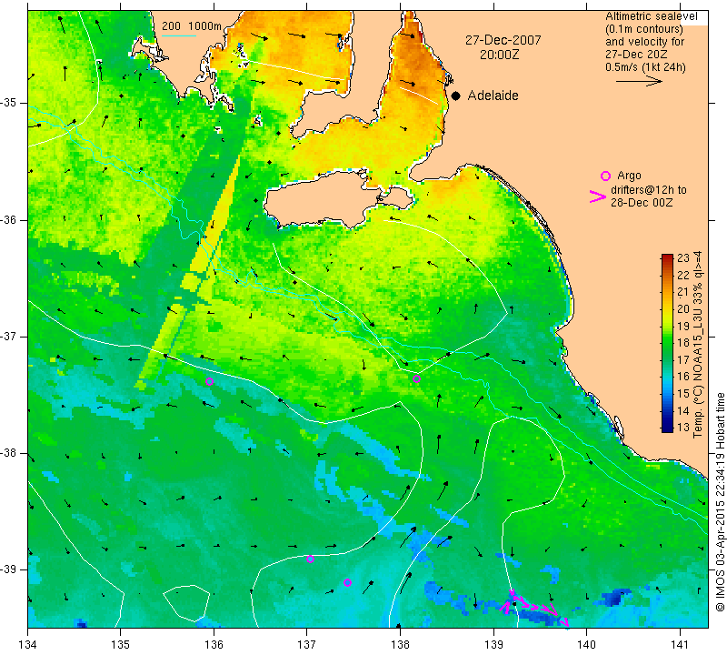
Task: Click the colorbar value 18
Action: coord(683,343)
